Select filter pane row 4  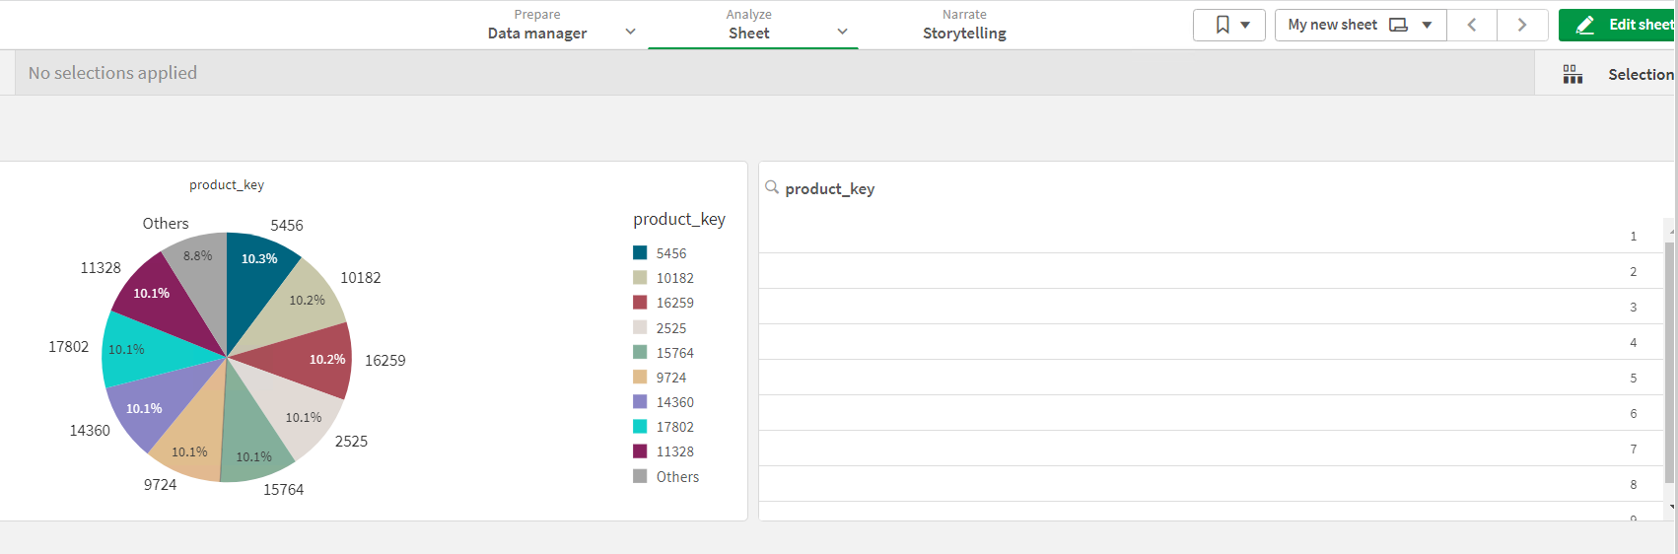(1211, 342)
